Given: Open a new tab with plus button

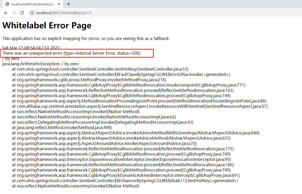Looking at the screenshot, I should point(69,4).
